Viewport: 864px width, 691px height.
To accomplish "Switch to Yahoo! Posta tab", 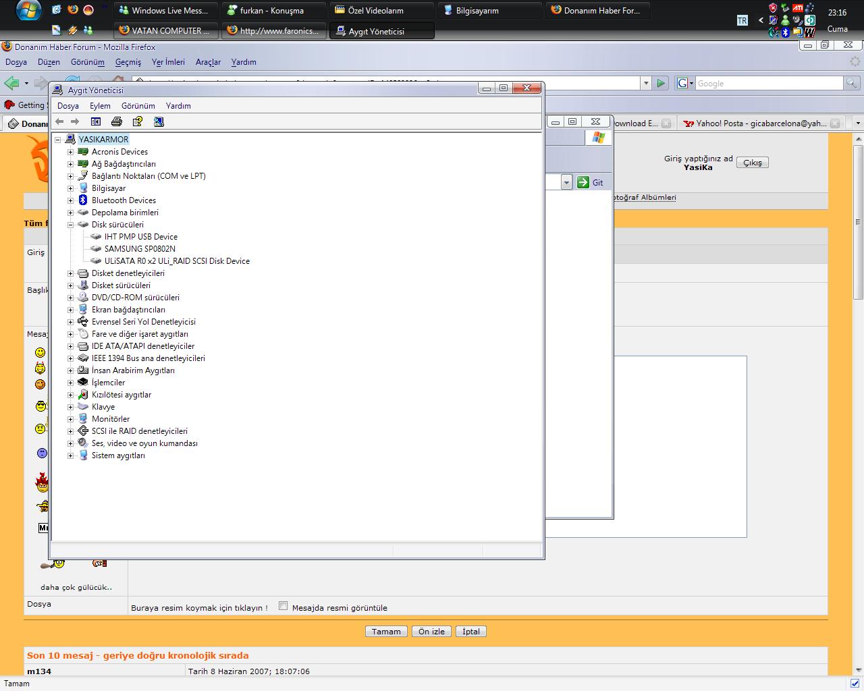I will tap(761, 123).
